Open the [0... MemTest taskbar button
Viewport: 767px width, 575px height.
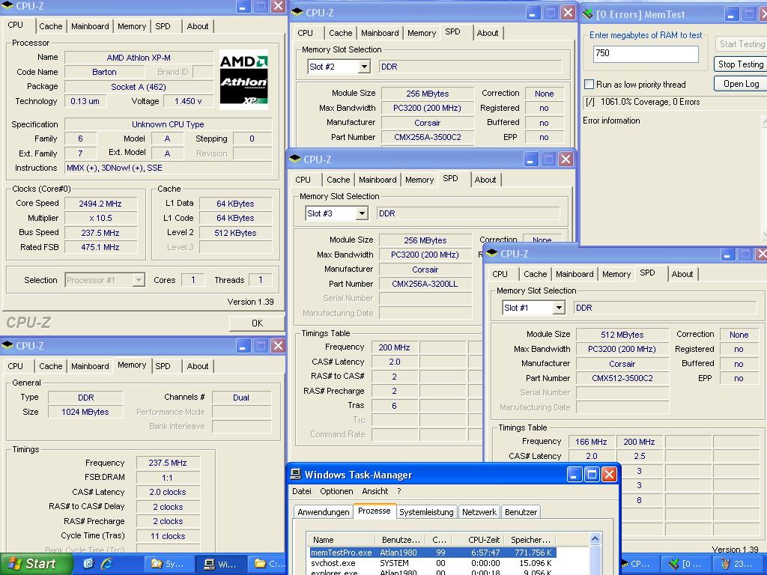pyautogui.click(x=685, y=564)
